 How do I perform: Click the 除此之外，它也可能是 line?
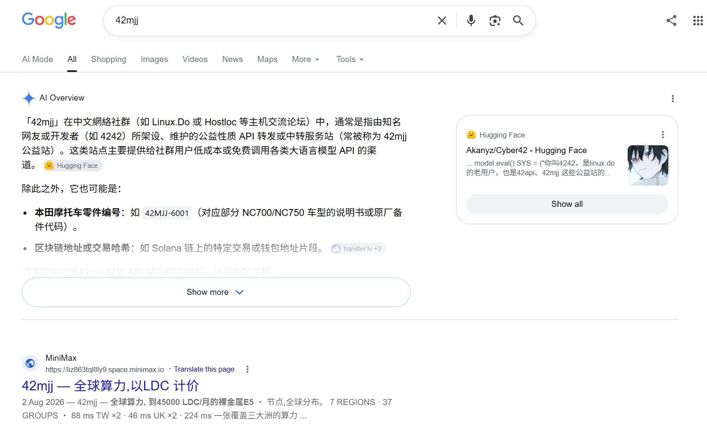tap(72, 189)
